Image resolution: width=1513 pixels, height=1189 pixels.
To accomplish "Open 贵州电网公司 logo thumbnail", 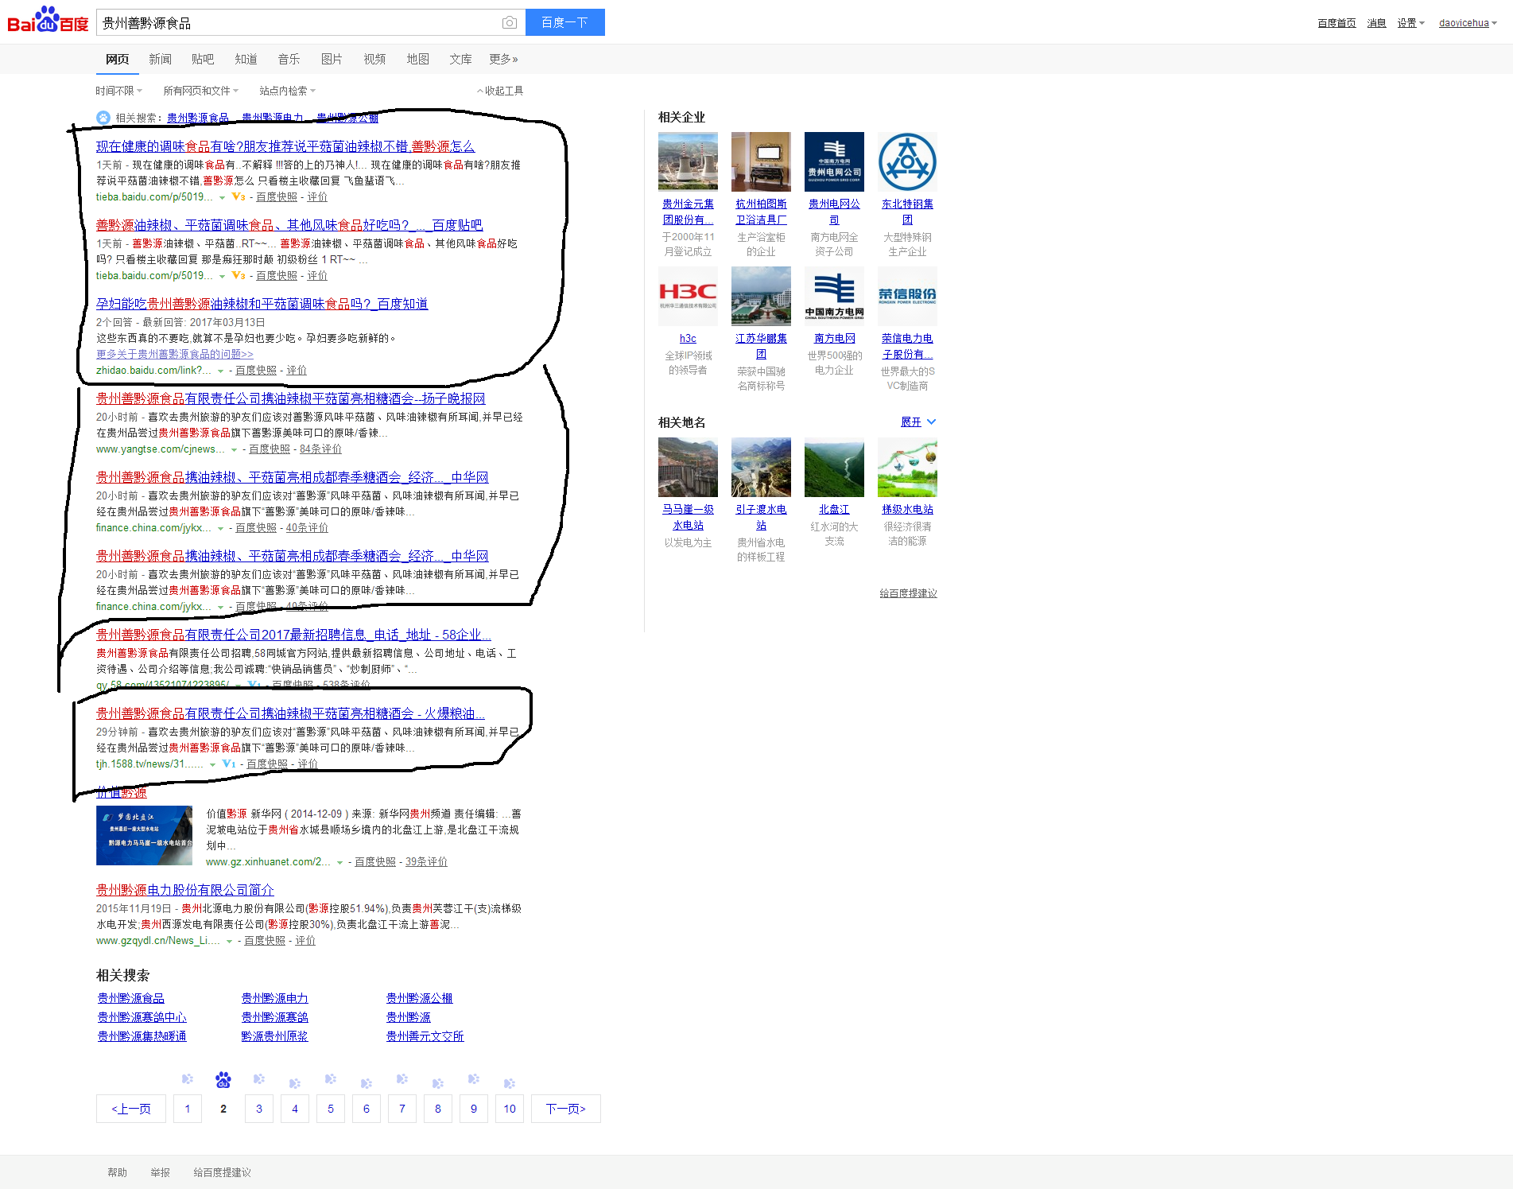I will [834, 161].
